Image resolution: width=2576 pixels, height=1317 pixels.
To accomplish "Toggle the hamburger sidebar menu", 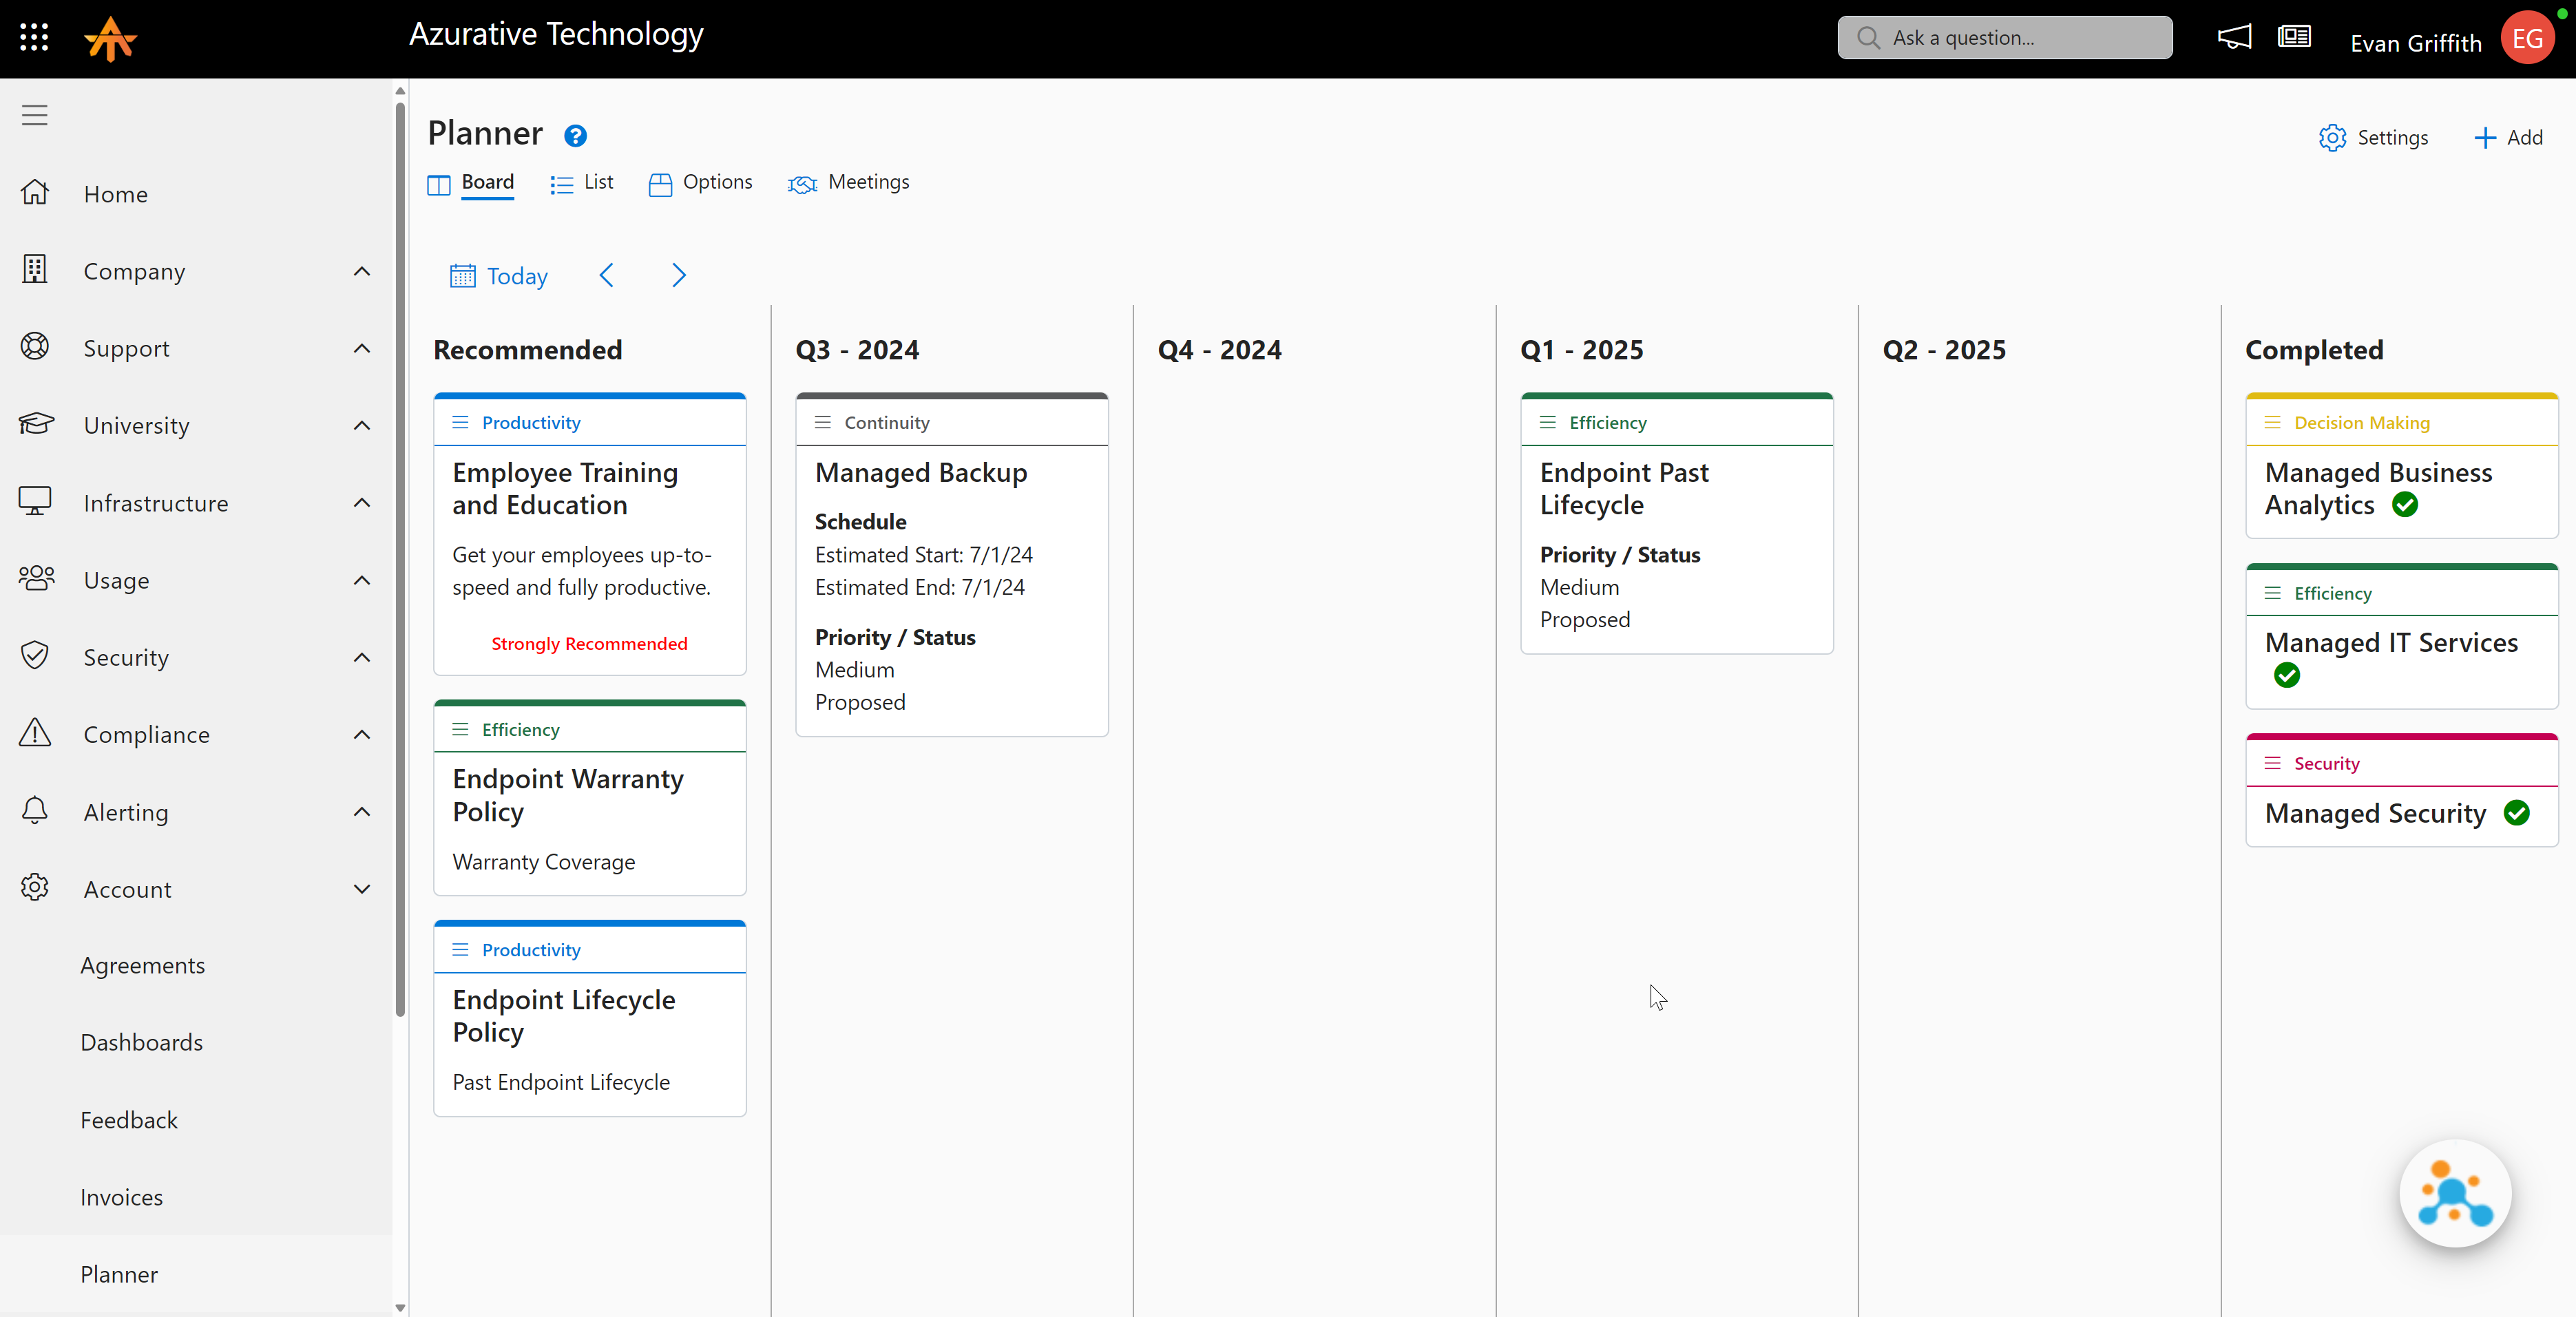I will (x=35, y=115).
